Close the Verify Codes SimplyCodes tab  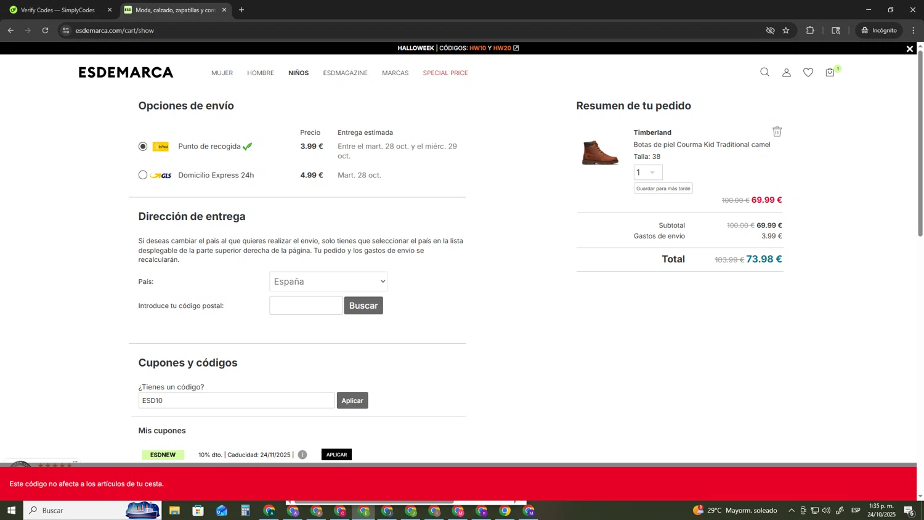pos(110,10)
